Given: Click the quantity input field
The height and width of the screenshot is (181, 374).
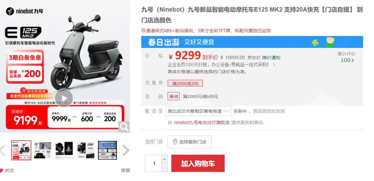Looking at the screenshot, I should [153, 163].
